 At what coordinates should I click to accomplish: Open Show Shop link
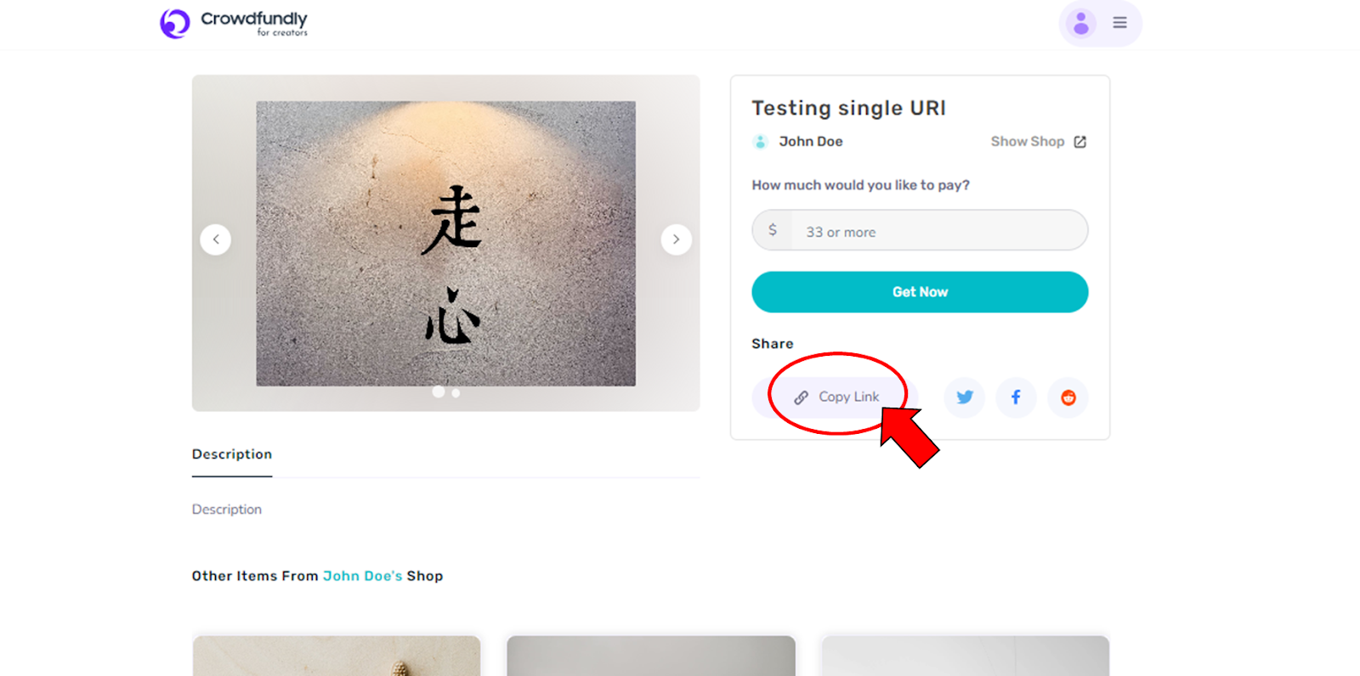[x=1028, y=142]
